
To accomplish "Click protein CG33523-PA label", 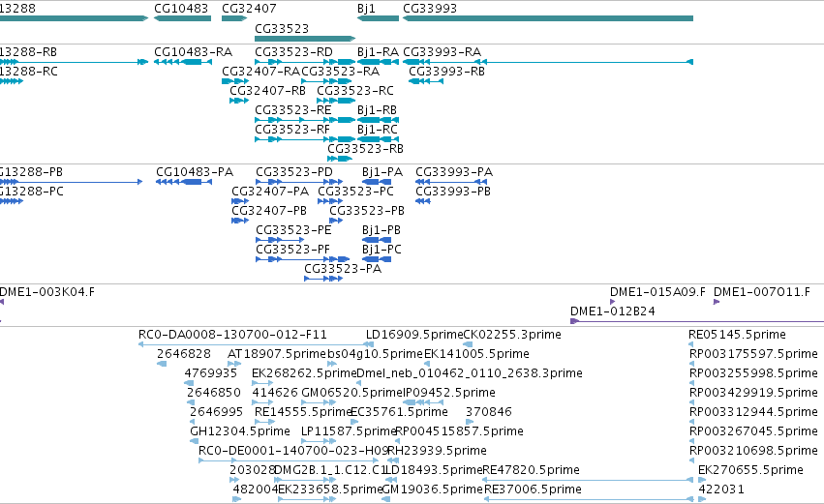I will coord(343,269).
